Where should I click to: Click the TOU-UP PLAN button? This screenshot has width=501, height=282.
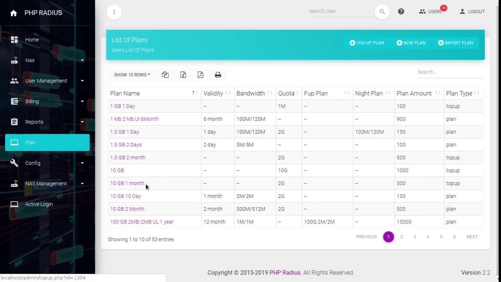[367, 43]
